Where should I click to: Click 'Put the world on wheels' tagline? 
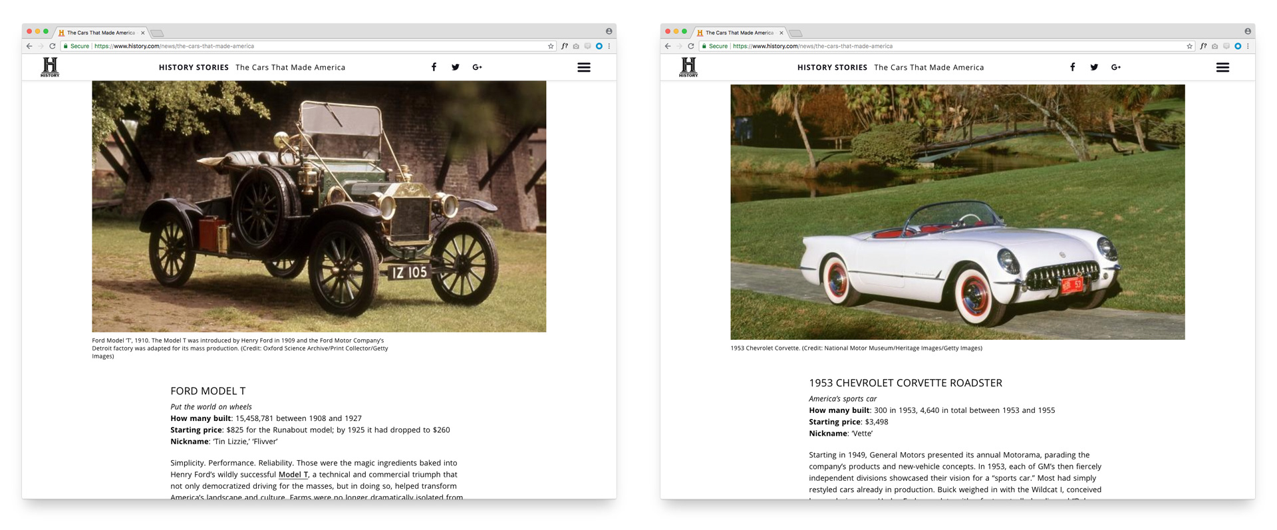click(211, 407)
